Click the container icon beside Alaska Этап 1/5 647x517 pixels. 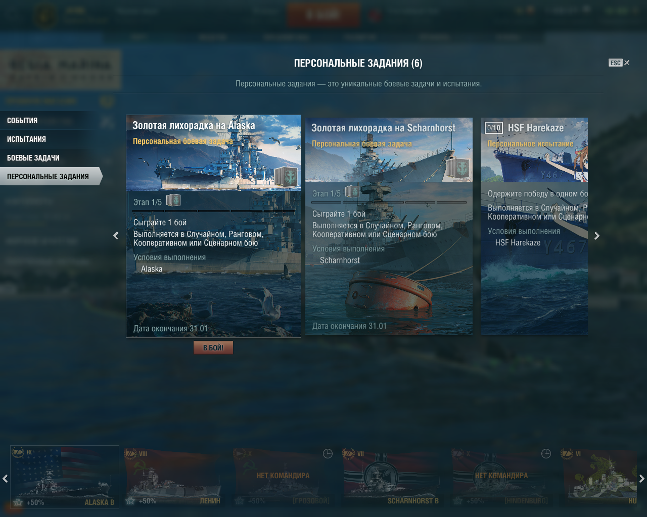(173, 200)
